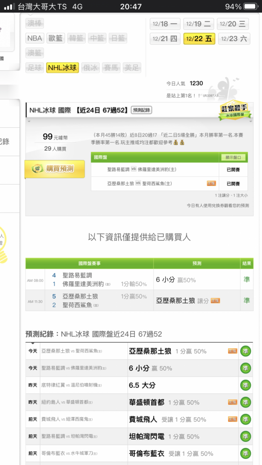Click the 主推 tag in the 費城飛人 record row
The width and height of the screenshot is (262, 465).
233,419
